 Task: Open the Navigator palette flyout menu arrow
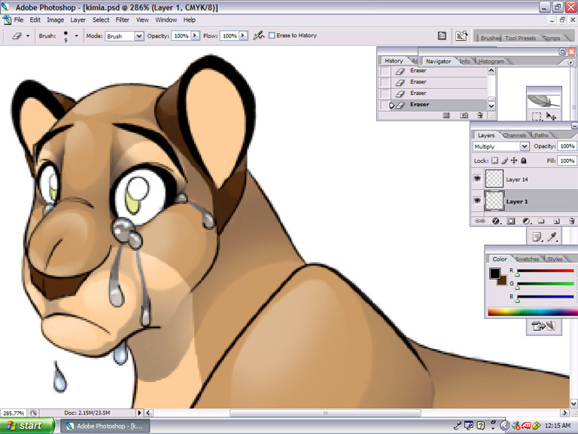[570, 63]
